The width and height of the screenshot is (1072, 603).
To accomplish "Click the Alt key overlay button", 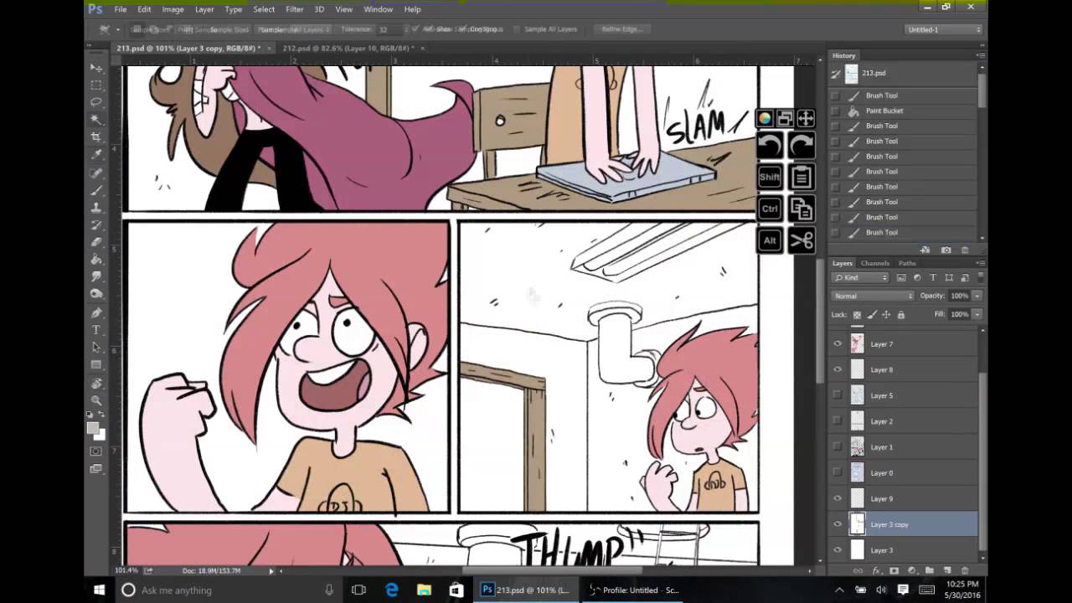I will (x=770, y=241).
